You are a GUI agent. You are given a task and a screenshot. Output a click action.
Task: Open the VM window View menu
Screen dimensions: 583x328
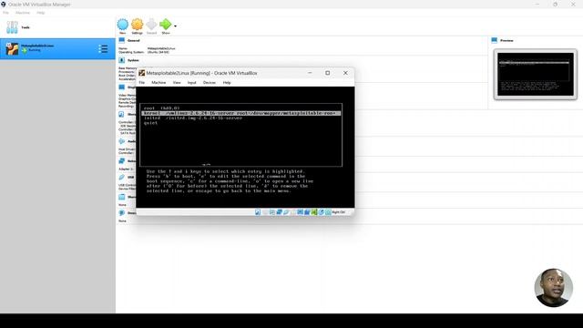[x=177, y=83]
